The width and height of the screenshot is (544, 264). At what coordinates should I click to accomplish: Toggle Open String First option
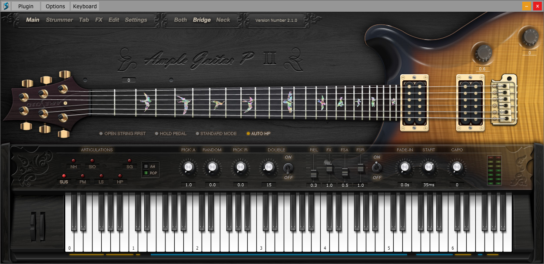(123, 134)
